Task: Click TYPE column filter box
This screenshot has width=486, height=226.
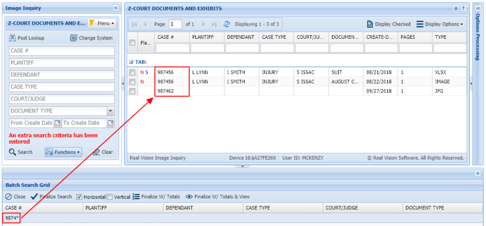Action: 450,48
